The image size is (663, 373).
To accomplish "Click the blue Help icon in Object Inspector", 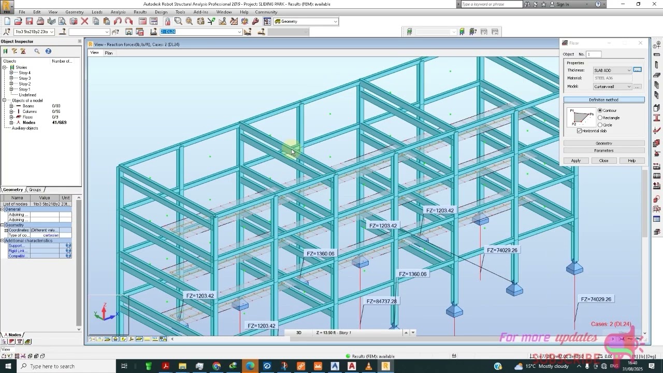I will pyautogui.click(x=48, y=51).
